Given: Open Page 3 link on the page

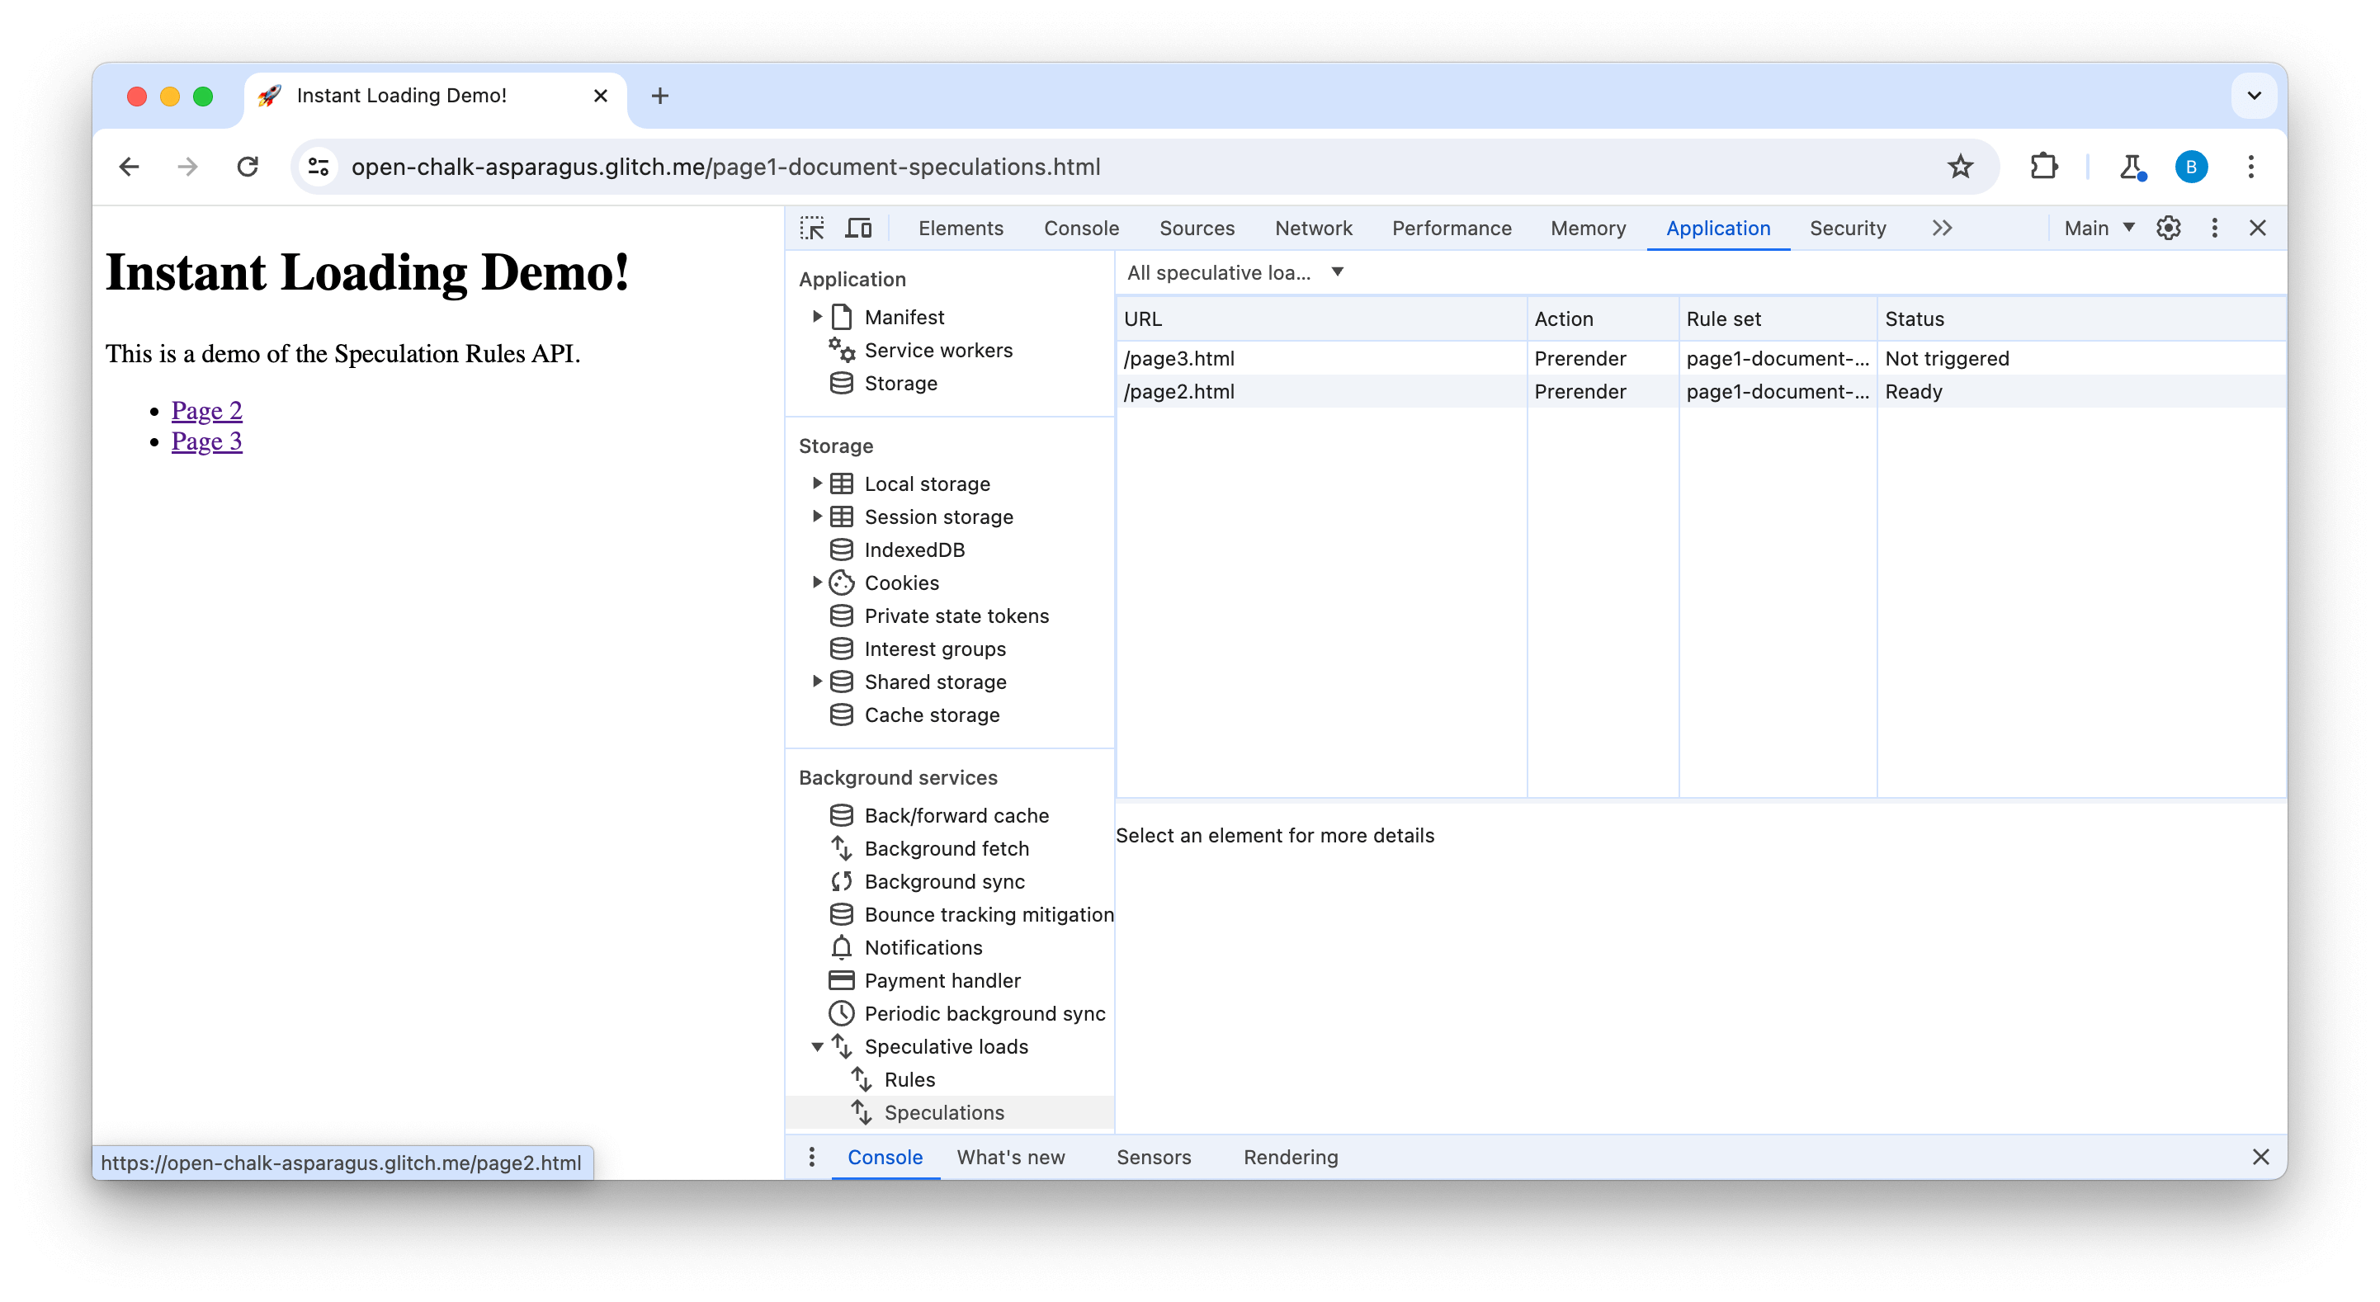Looking at the screenshot, I should click(x=205, y=441).
